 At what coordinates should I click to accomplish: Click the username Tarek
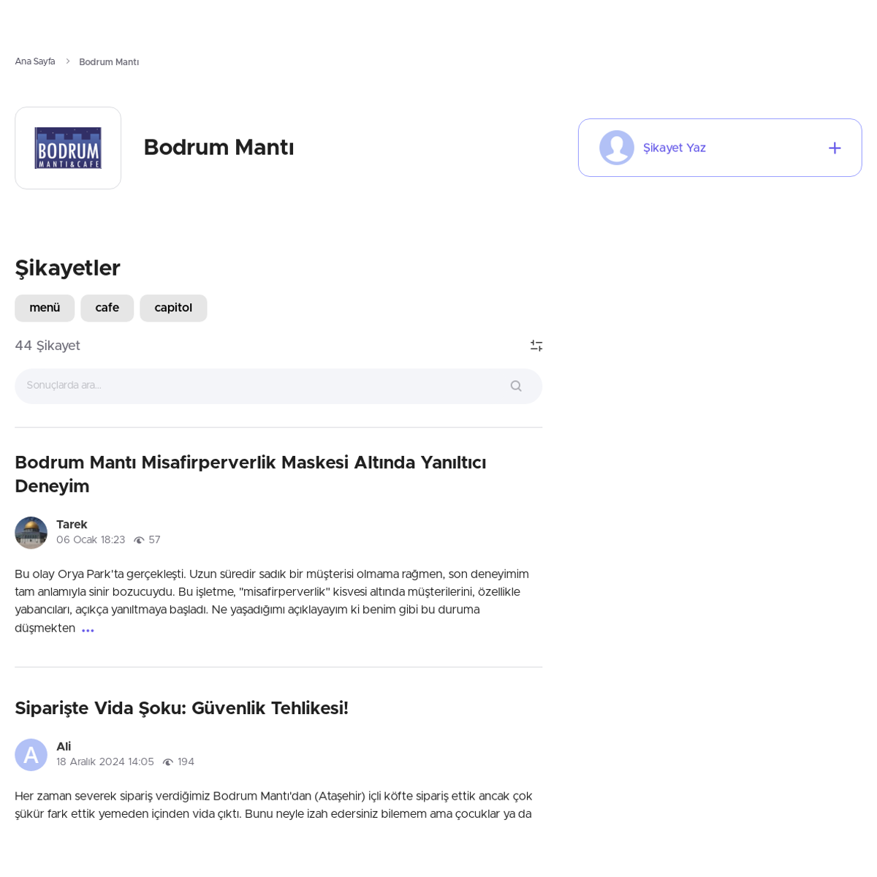[x=72, y=525]
